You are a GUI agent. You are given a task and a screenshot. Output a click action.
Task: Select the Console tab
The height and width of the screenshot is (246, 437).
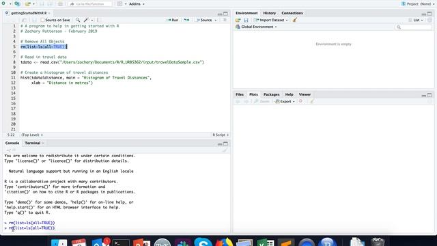pos(12,143)
